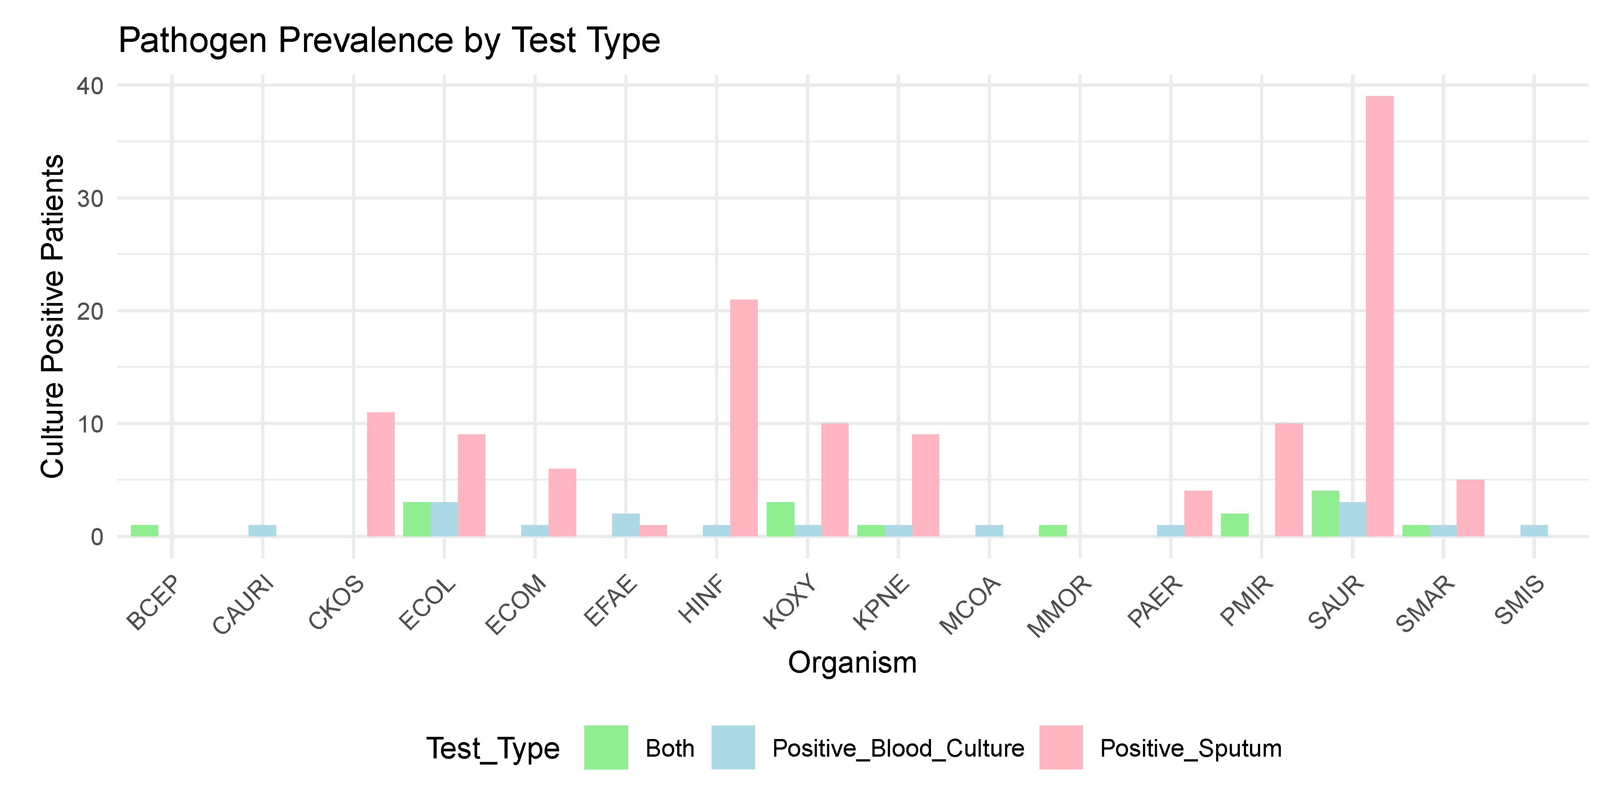This screenshot has height=791, width=1621.
Task: Select the pink CKOS bar
Action: pyautogui.click(x=381, y=474)
